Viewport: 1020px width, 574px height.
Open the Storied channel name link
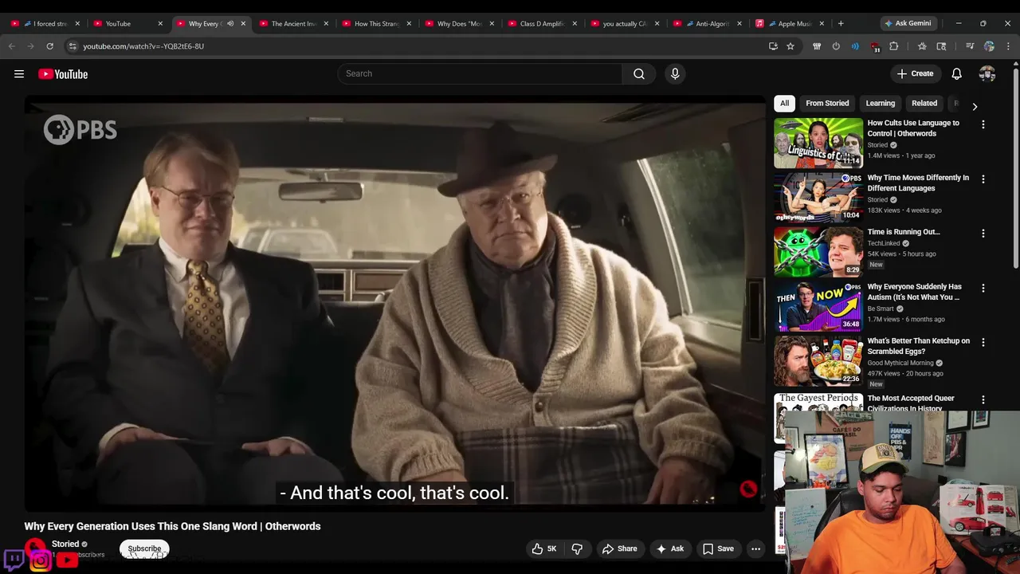(x=65, y=544)
